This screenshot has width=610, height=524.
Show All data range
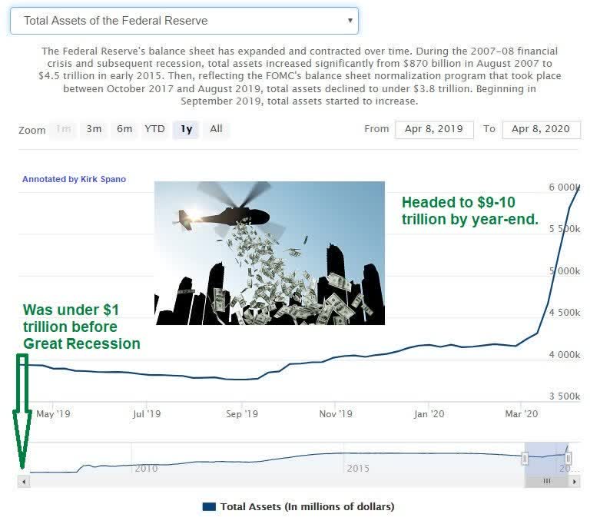(x=217, y=129)
